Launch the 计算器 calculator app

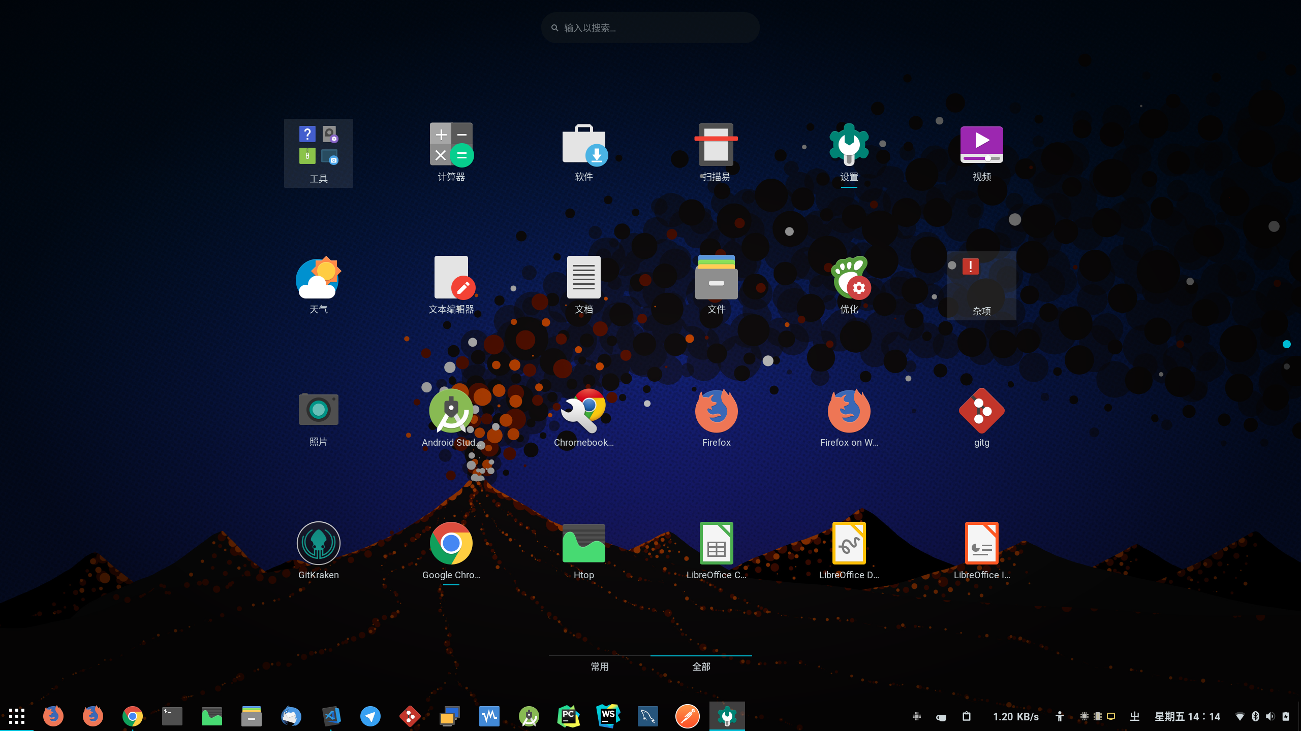pos(451,152)
